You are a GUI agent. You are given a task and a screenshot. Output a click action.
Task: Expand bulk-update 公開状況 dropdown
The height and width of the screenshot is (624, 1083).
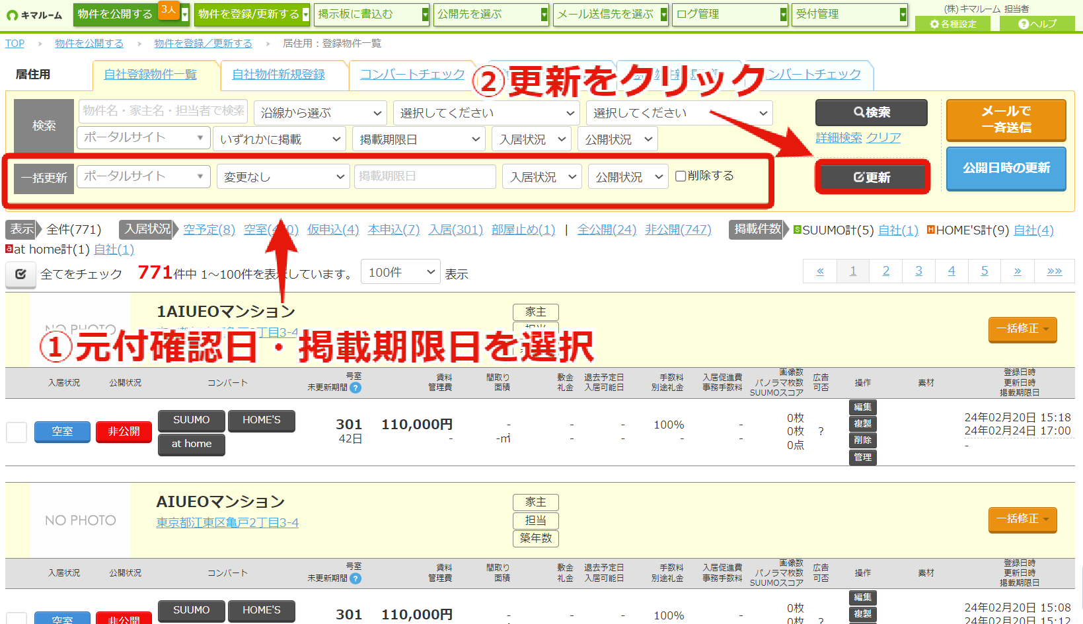(628, 177)
